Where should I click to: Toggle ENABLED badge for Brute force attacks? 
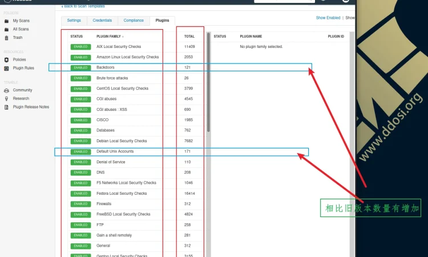[80, 78]
